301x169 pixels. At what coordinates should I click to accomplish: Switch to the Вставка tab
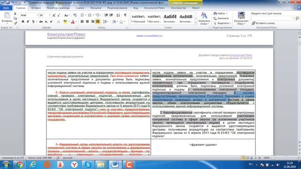pos(36,8)
